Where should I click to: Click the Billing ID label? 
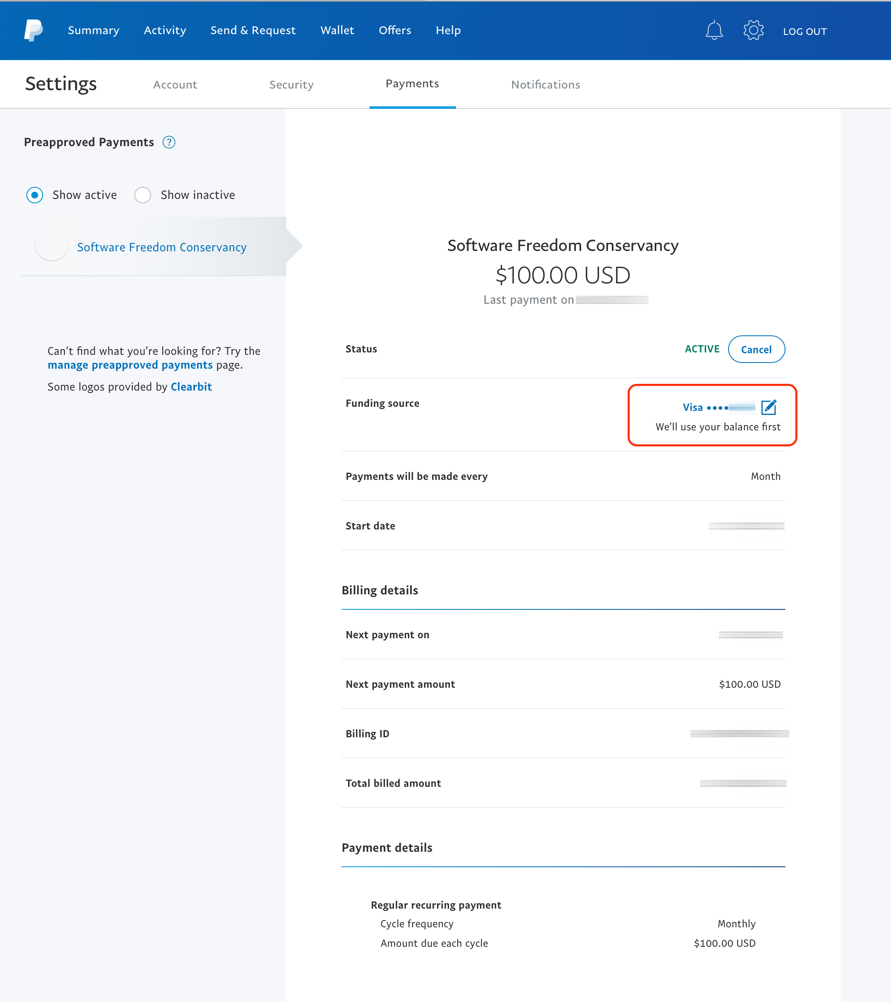[367, 734]
